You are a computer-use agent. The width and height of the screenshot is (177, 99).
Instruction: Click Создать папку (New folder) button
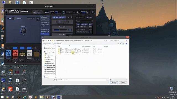pos(58,44)
